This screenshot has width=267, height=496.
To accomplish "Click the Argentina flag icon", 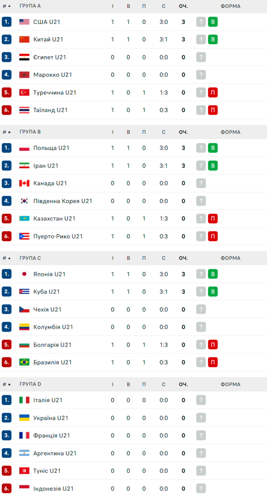I will click(24, 453).
